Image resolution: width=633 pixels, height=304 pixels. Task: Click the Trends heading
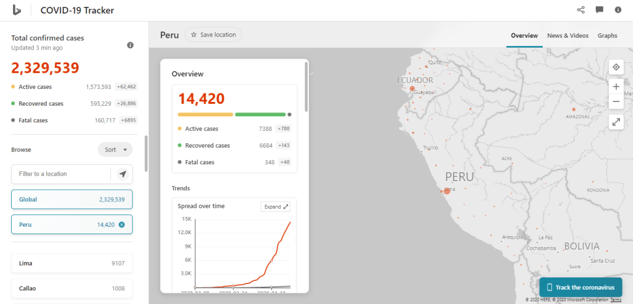tap(181, 188)
